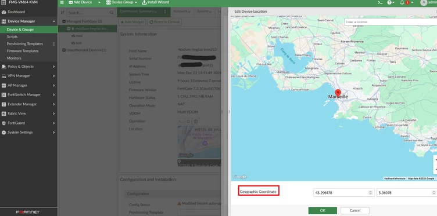
Task: Click the Enter a location search box
Action: coord(391,22)
